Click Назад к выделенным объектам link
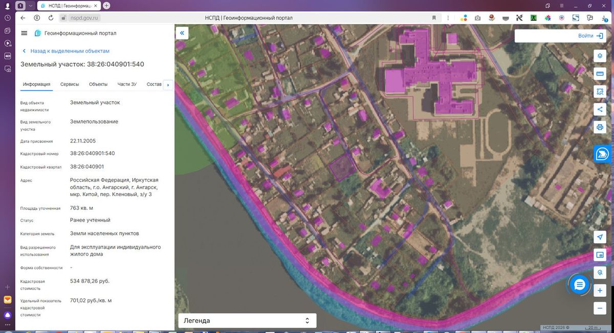 click(70, 51)
